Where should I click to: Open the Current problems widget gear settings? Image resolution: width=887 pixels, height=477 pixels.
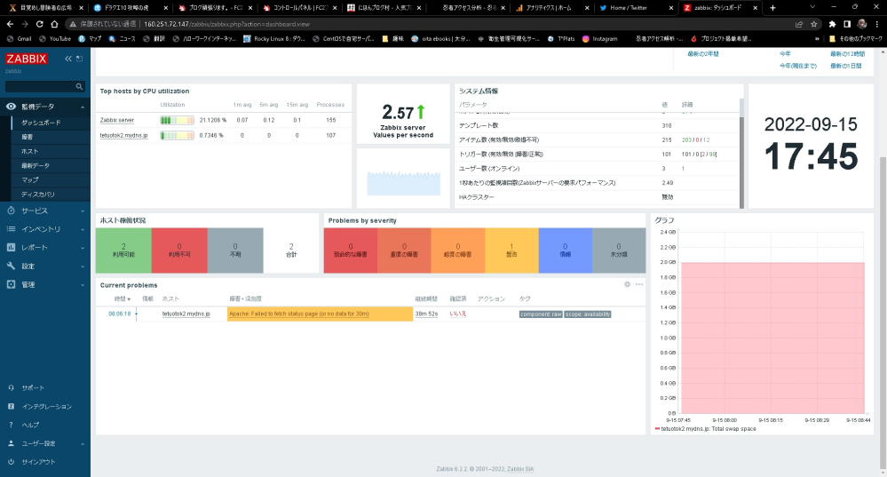pyautogui.click(x=627, y=284)
